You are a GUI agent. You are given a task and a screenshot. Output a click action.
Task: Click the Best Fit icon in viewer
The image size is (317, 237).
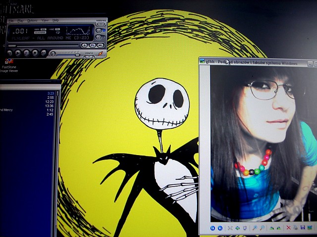230,228
